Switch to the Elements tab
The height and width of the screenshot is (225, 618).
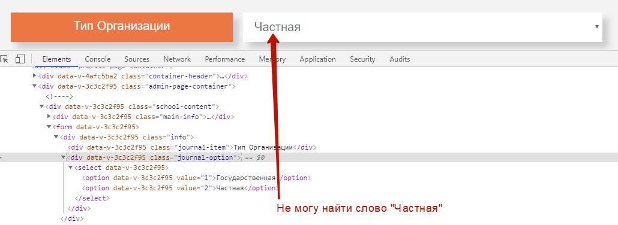[x=57, y=59]
